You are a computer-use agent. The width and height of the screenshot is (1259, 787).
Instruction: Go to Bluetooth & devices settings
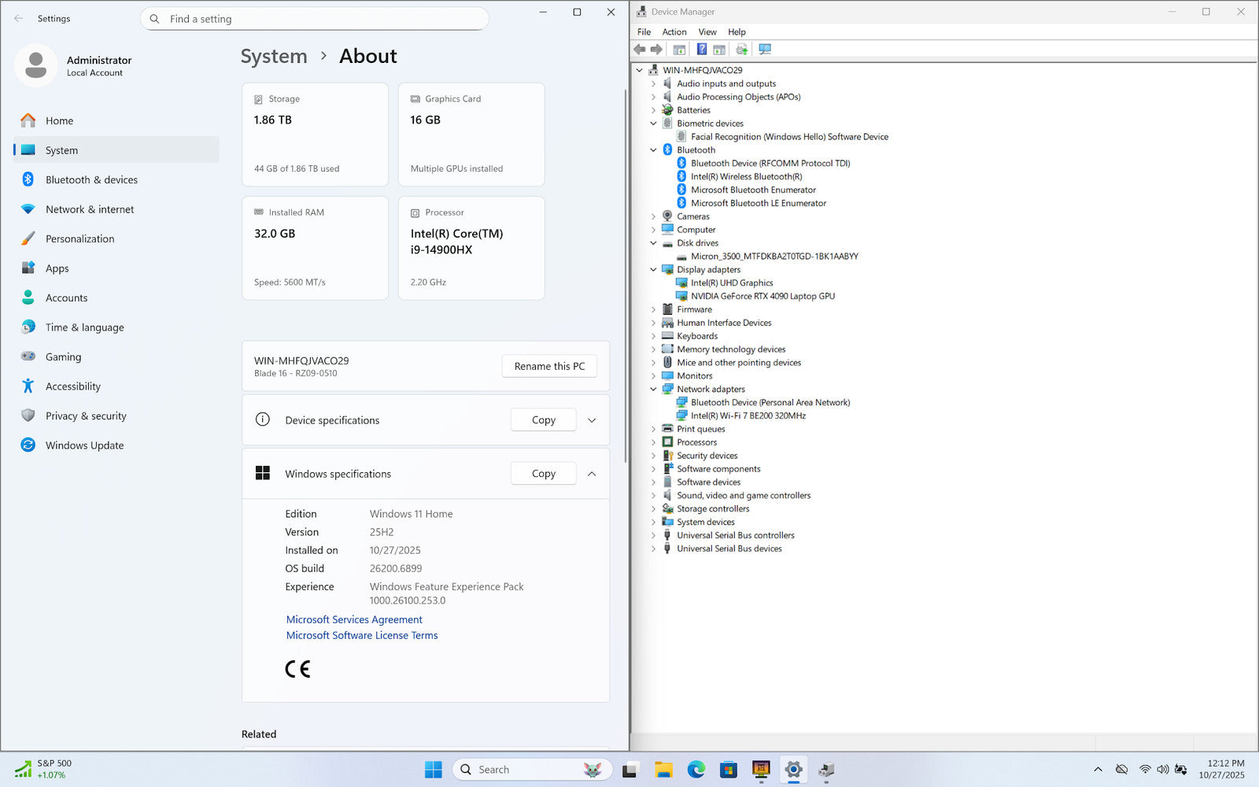point(91,179)
